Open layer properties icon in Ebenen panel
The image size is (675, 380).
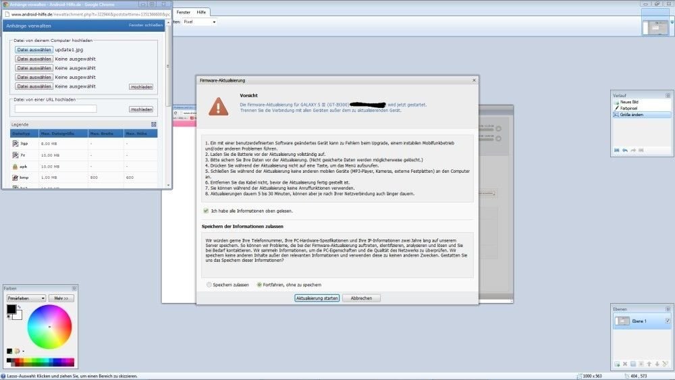tap(666, 364)
